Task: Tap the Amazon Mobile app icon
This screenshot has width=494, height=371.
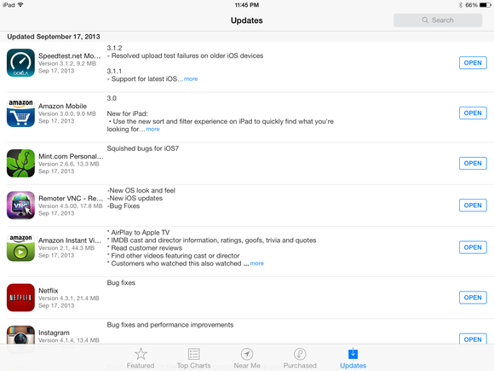Action: pos(20,113)
